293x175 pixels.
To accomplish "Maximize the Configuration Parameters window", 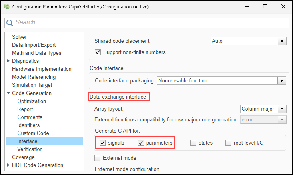I will click(265, 6).
